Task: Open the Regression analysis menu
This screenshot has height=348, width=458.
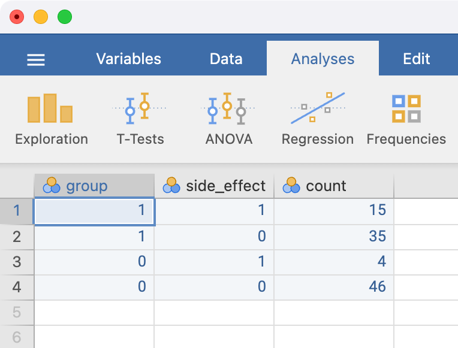Action: point(317,120)
